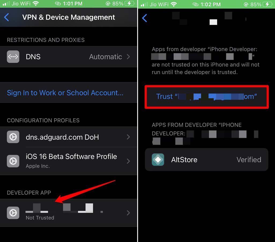Viewport: 275px width, 242px height.
Task: Tap Developer App section header
Action: coord(29,193)
